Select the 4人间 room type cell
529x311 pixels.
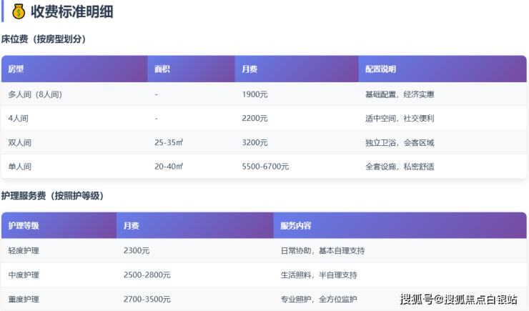[x=19, y=118]
